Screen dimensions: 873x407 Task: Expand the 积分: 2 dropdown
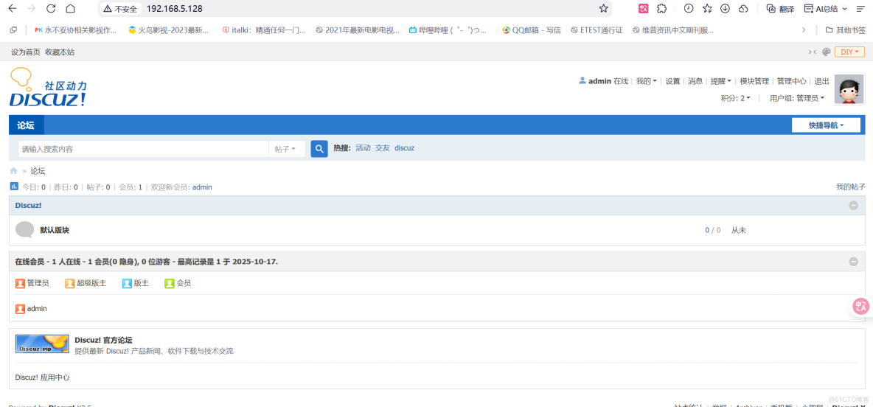point(735,98)
